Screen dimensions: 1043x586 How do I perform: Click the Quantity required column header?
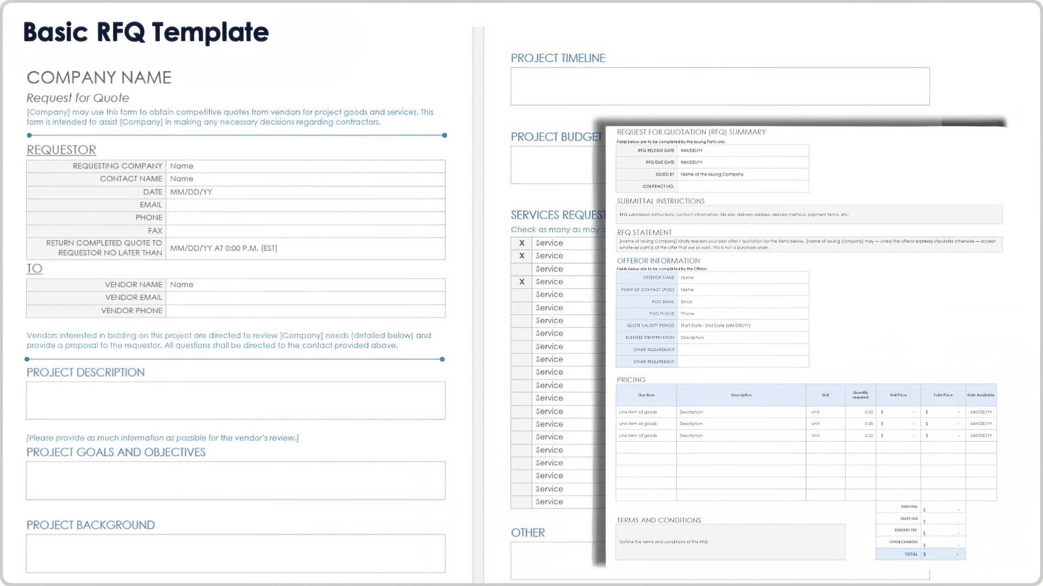pyautogui.click(x=860, y=395)
